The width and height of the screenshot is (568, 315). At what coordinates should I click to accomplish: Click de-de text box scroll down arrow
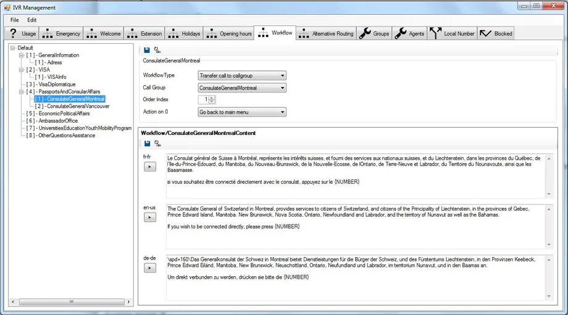[x=549, y=296]
